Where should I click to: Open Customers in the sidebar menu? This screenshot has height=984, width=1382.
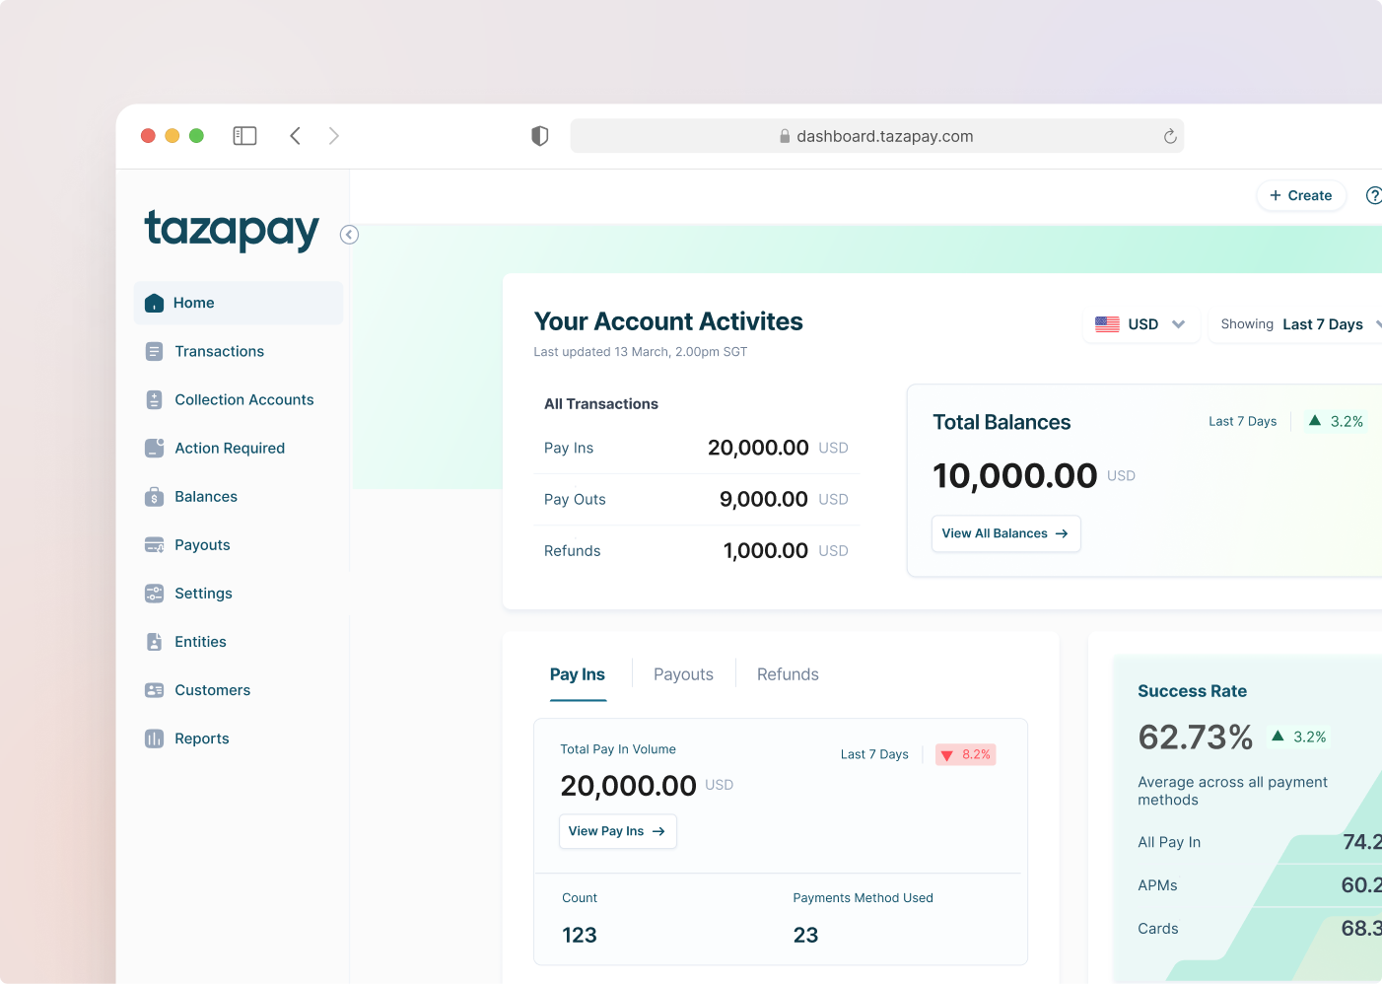[239, 689]
